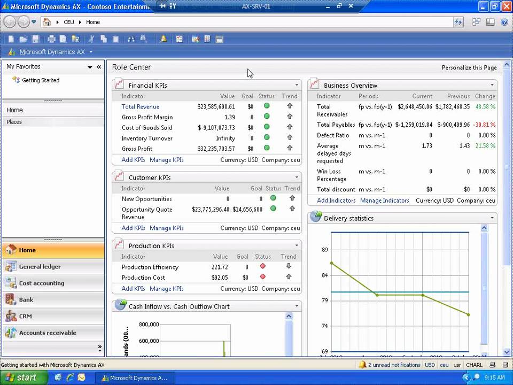
Task: Click CEU in the address breadcrumb
Action: [69, 22]
